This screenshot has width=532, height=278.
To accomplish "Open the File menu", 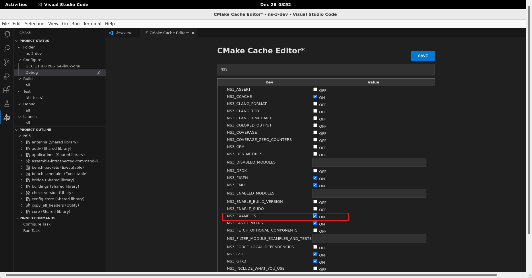I will pyautogui.click(x=5, y=24).
